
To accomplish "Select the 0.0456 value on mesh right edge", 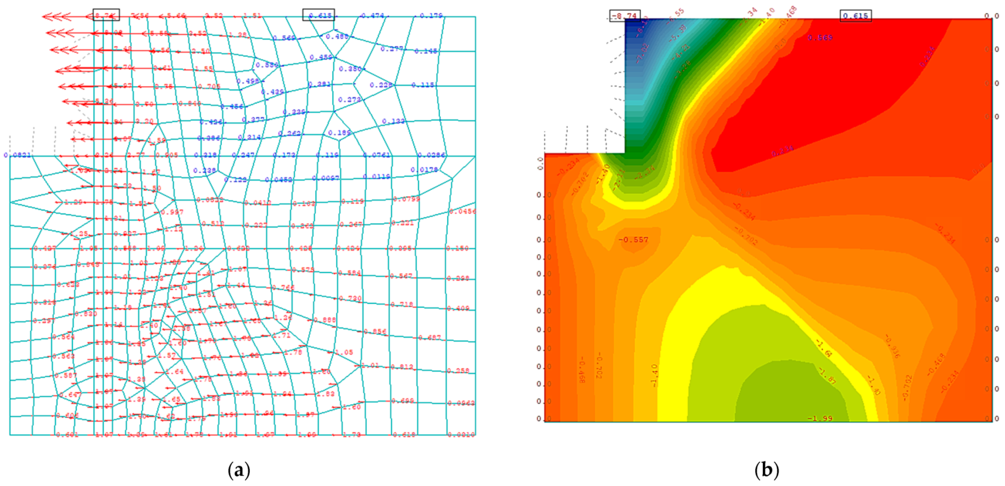I will point(462,211).
